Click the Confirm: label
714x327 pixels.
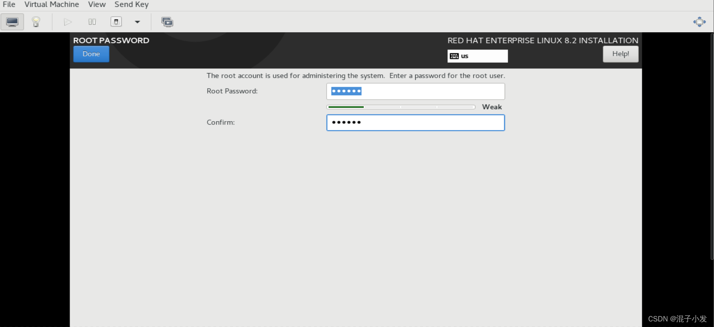click(221, 122)
